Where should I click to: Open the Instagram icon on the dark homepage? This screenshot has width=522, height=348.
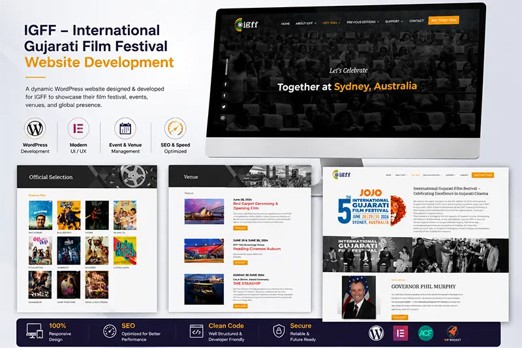click(223, 118)
